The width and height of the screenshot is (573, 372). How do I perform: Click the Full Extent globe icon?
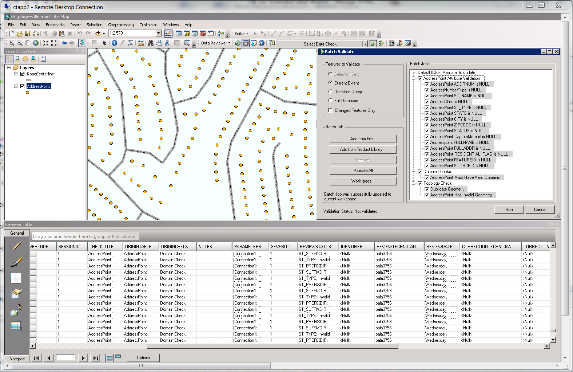[36, 43]
